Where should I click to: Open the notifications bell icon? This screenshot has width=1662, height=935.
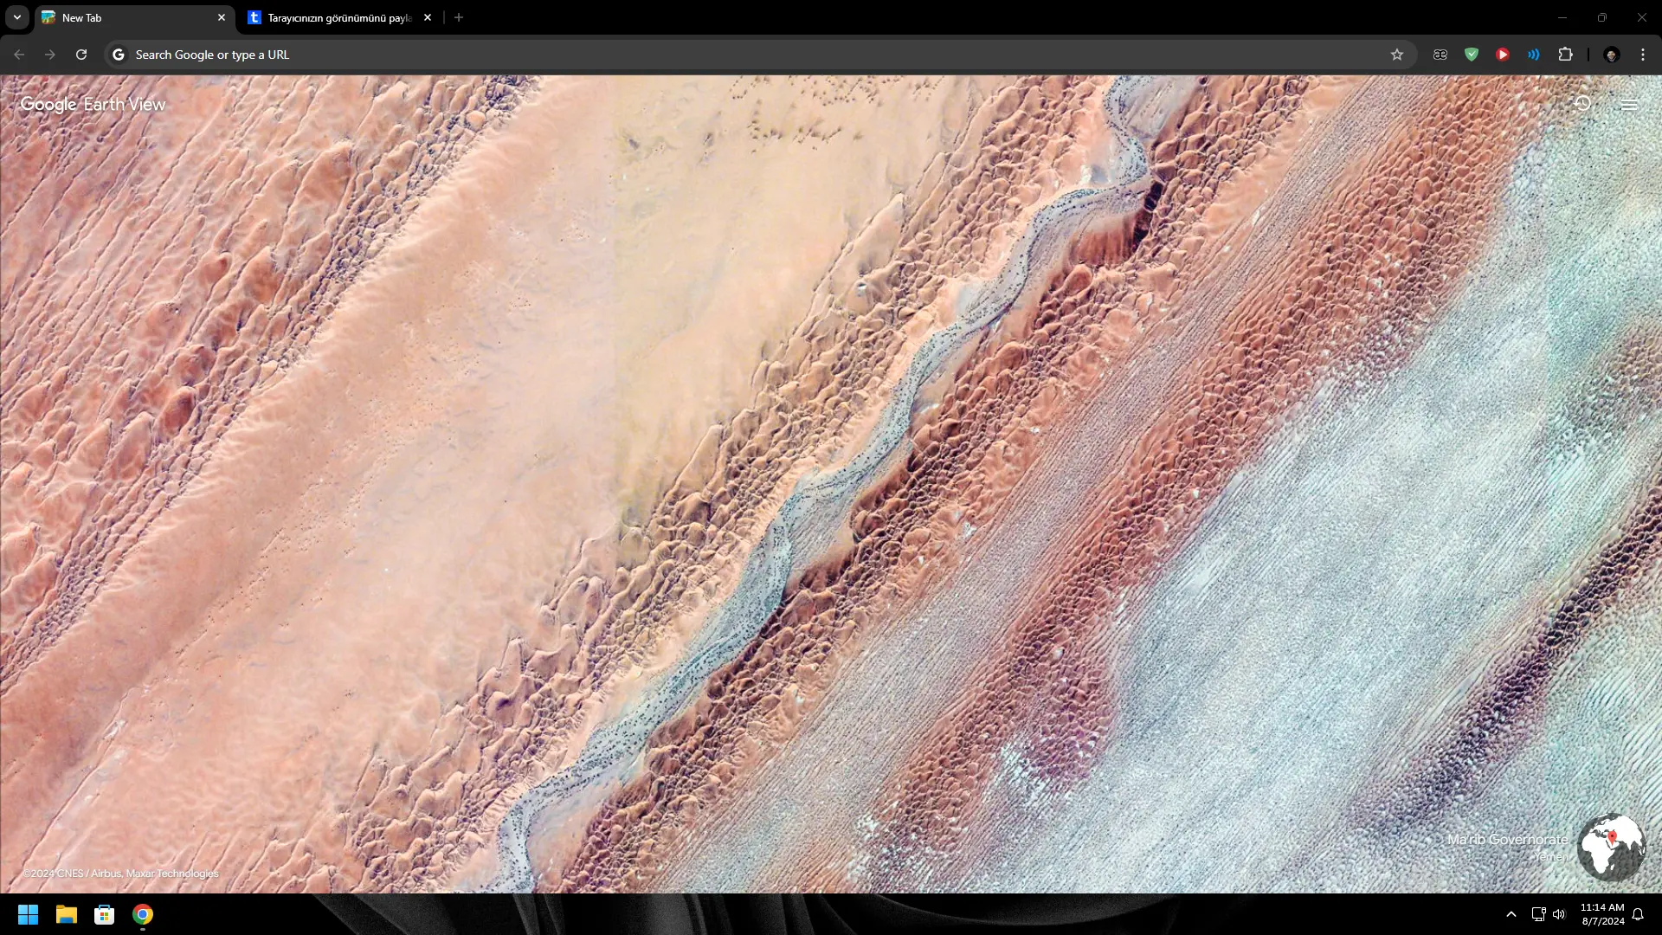point(1638,914)
